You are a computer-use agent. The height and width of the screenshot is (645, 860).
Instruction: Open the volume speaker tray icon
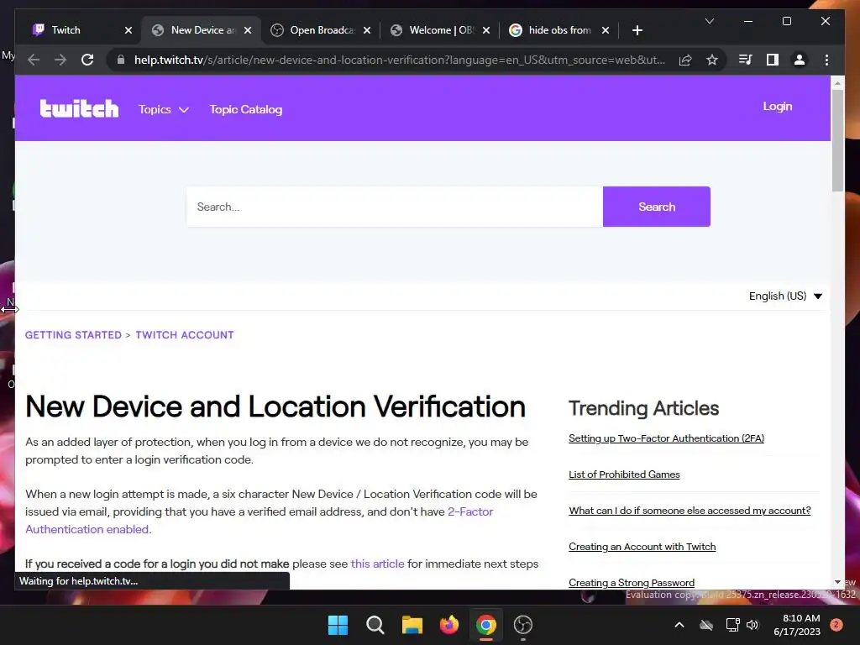(752, 625)
